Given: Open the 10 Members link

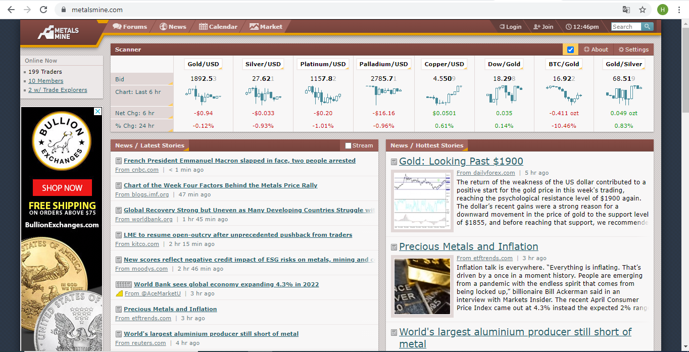Looking at the screenshot, I should click(45, 81).
